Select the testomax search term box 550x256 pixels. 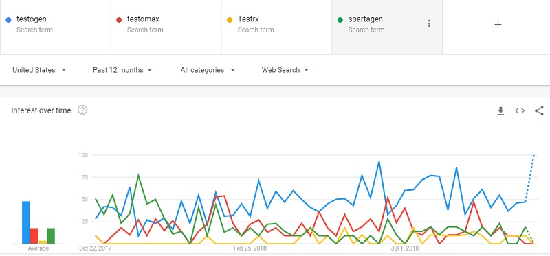tap(166, 27)
